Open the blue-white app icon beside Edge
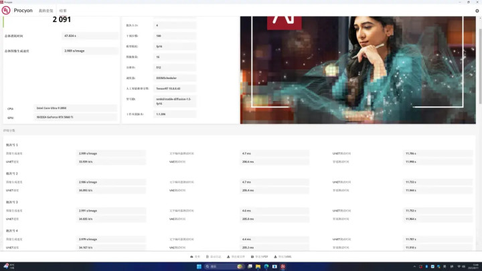 [x=274, y=266]
